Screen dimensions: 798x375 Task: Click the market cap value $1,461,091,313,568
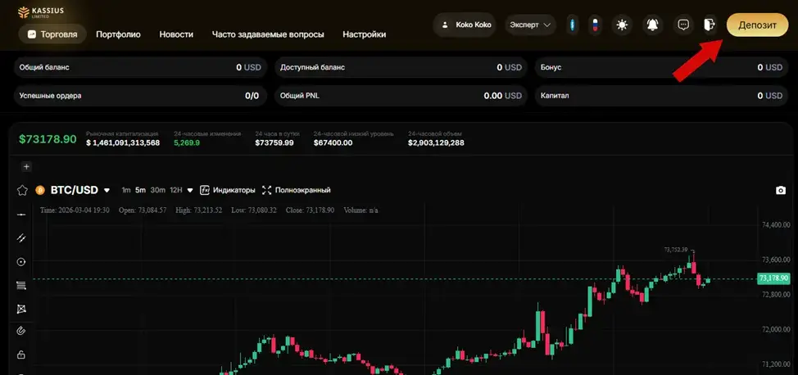(123, 143)
